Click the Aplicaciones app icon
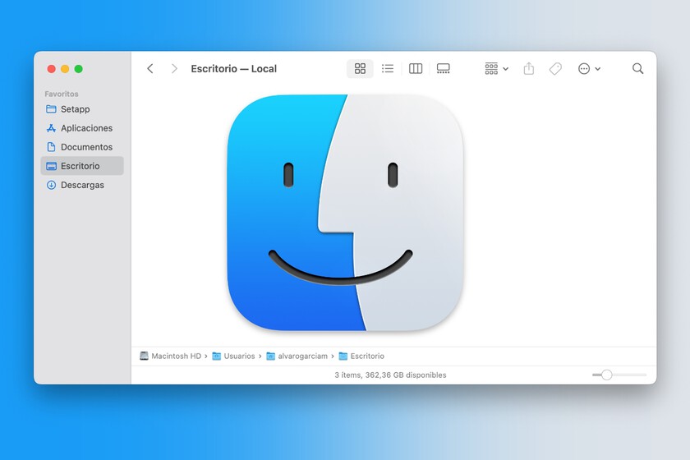This screenshot has width=690, height=460. tap(51, 128)
